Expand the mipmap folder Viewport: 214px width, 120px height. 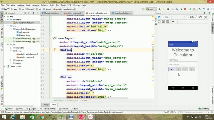11,60
